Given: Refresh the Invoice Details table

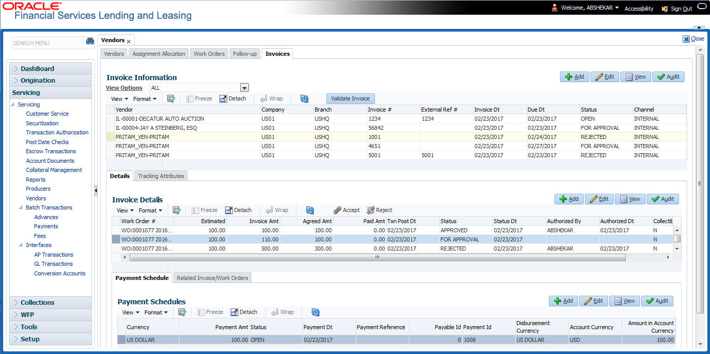Looking at the screenshot, I should (x=310, y=210).
